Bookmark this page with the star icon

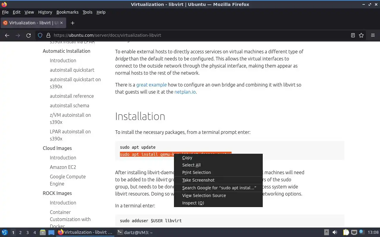pos(361,35)
